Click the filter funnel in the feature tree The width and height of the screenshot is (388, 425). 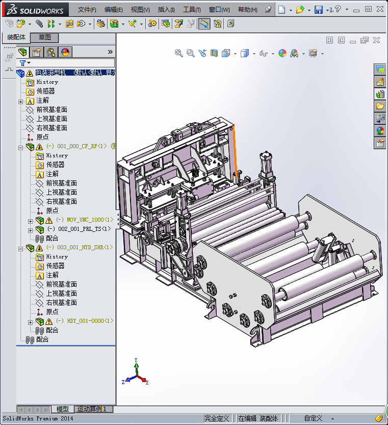(x=23, y=63)
